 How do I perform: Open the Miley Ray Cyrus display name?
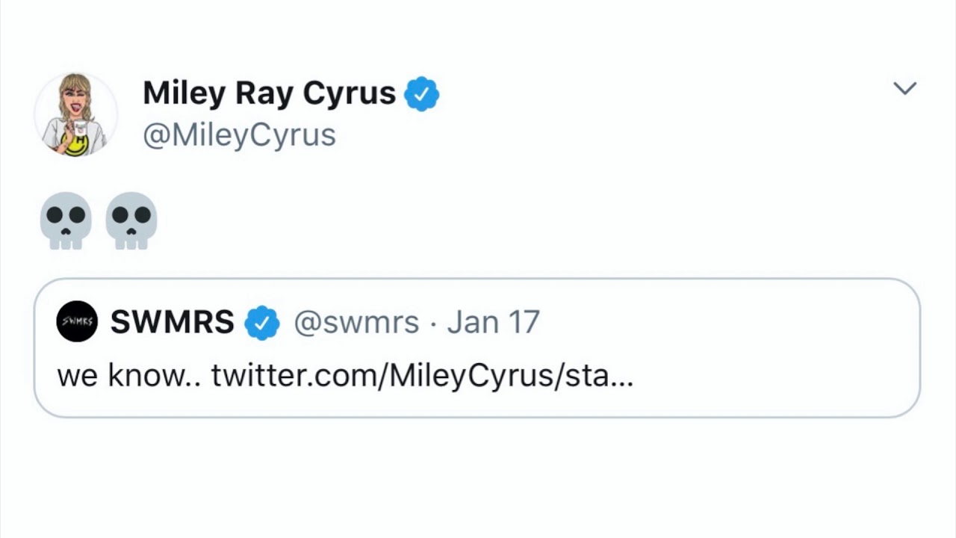click(x=269, y=93)
